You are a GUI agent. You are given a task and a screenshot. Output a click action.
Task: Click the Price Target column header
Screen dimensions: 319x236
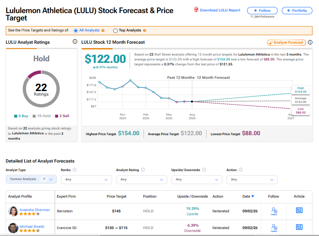(117, 196)
